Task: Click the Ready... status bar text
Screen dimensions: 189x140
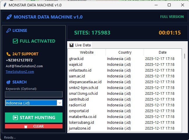Action: click(10, 137)
